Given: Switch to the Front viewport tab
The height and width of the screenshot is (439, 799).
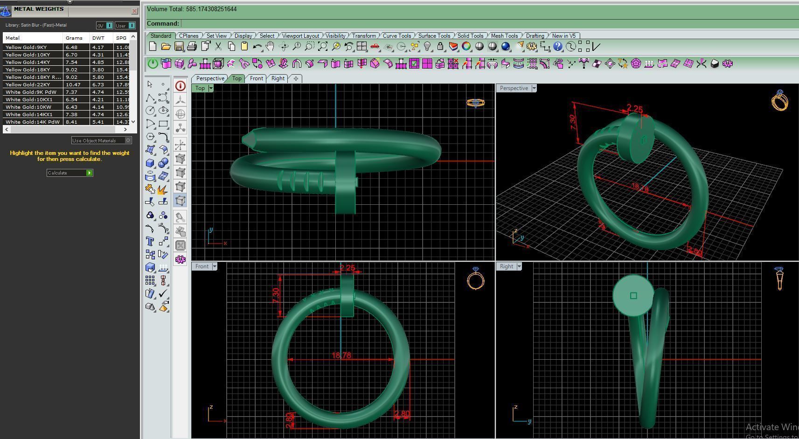Looking at the screenshot, I should [256, 78].
